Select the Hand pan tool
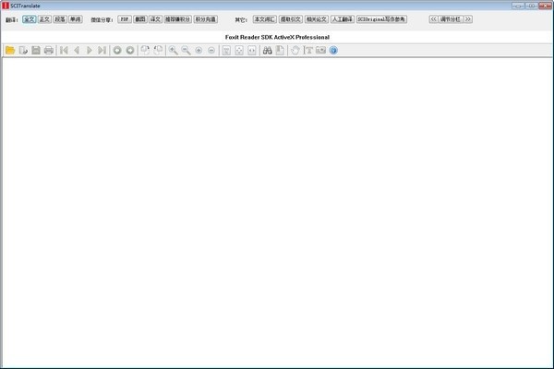 coord(295,50)
